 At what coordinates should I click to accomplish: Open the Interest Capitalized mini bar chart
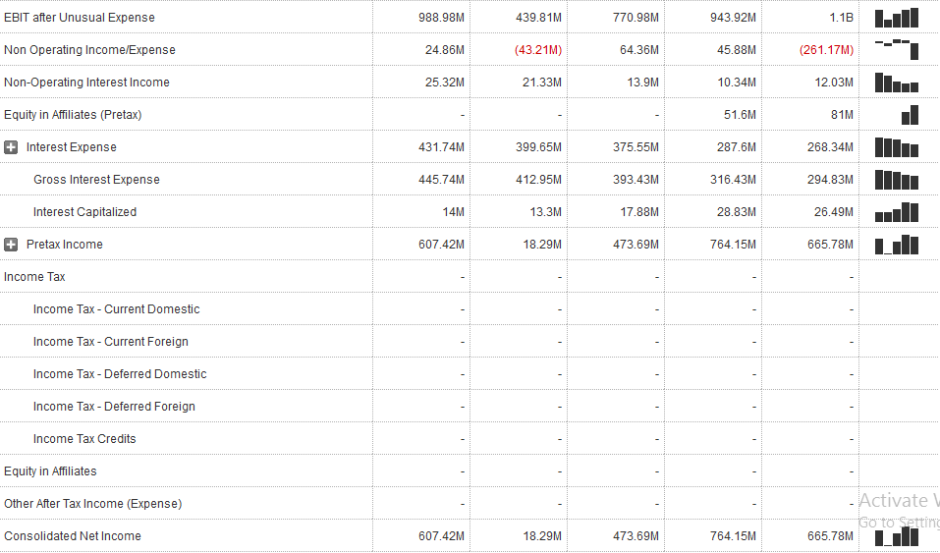(x=896, y=212)
